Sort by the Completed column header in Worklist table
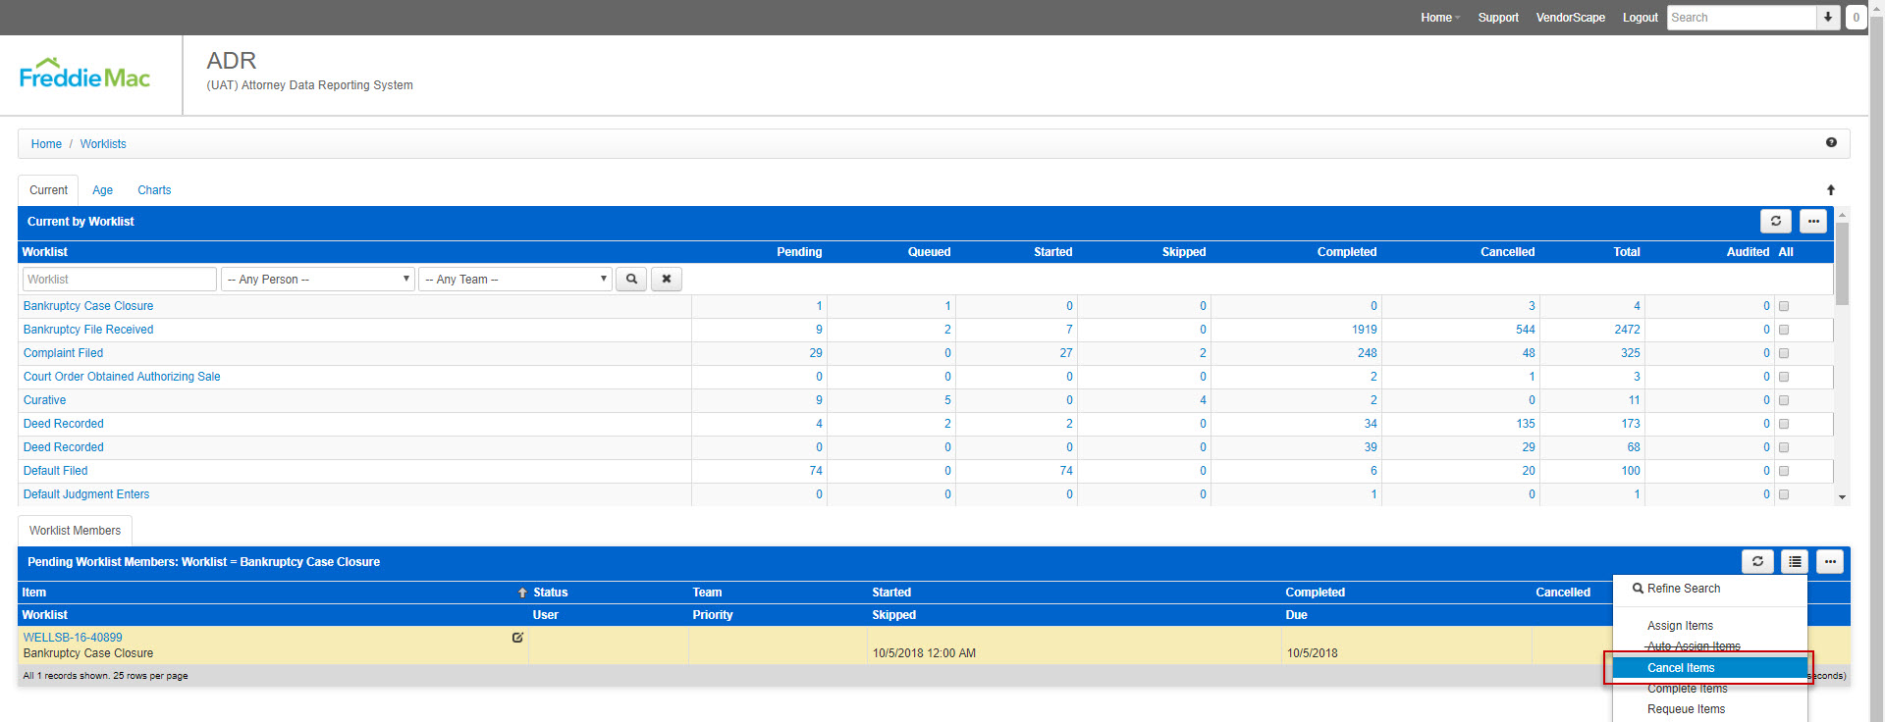1885x722 pixels. click(x=1347, y=252)
